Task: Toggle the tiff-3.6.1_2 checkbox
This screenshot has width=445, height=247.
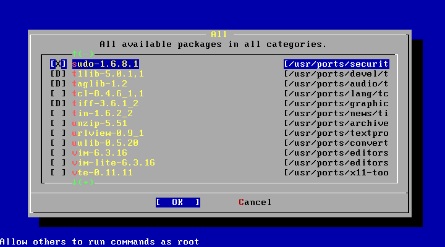Action: 58,104
